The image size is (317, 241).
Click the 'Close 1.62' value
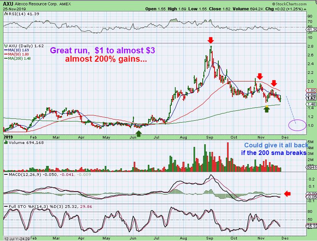point(220,9)
